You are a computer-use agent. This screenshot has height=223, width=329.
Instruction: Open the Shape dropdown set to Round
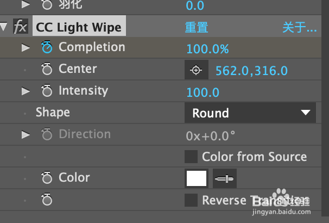pyautogui.click(x=250, y=113)
